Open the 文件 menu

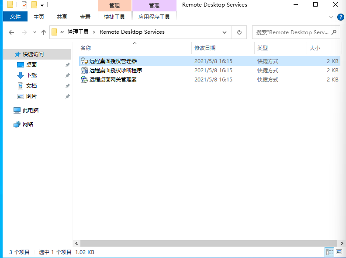tap(15, 17)
